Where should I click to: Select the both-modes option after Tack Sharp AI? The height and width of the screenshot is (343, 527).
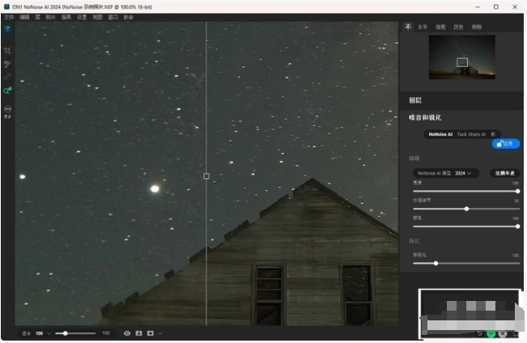pyautogui.click(x=493, y=134)
